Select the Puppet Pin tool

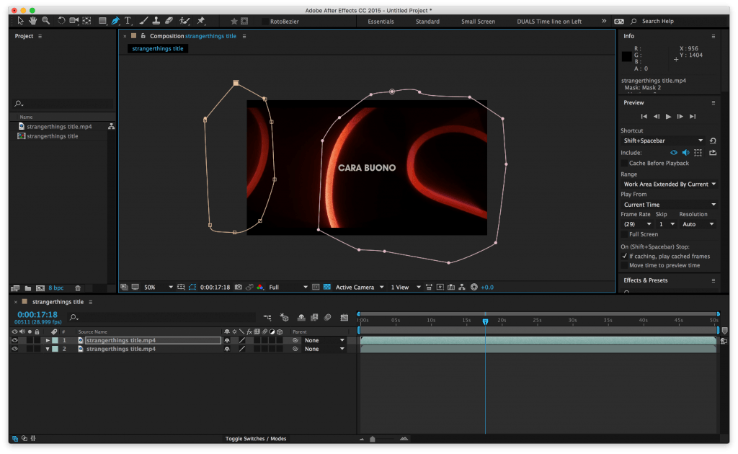click(x=201, y=21)
